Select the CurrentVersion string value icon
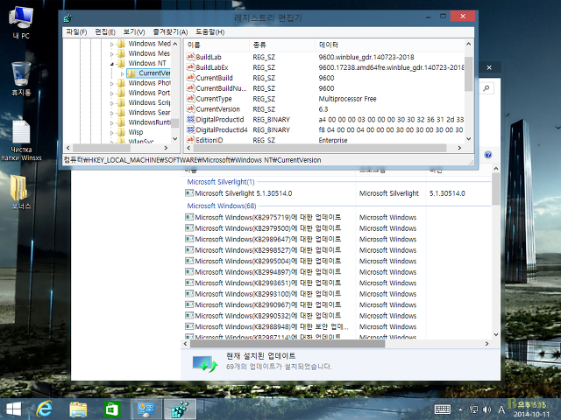561x420 pixels. coord(190,108)
